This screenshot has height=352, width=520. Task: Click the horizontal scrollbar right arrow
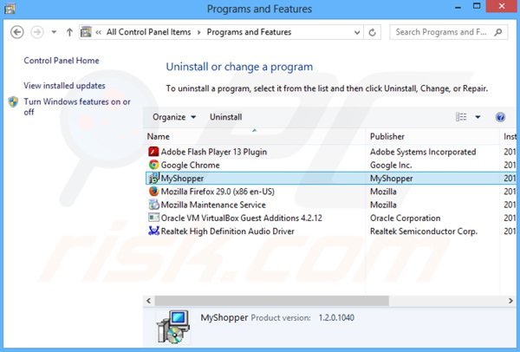tap(510, 301)
